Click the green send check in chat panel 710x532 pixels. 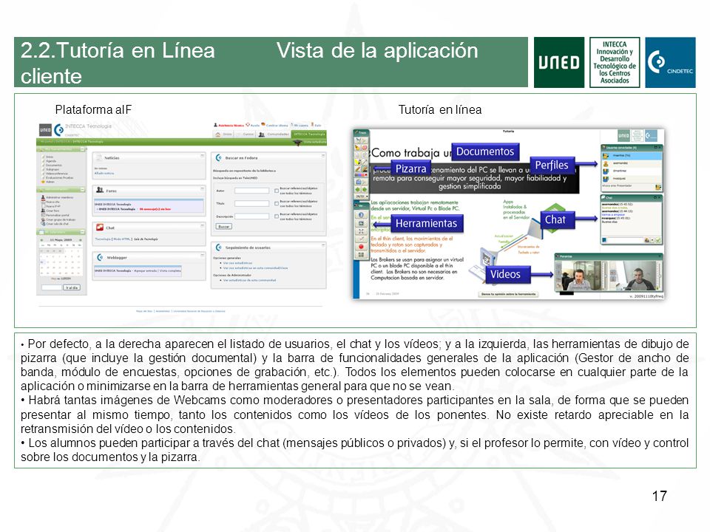pos(658,240)
